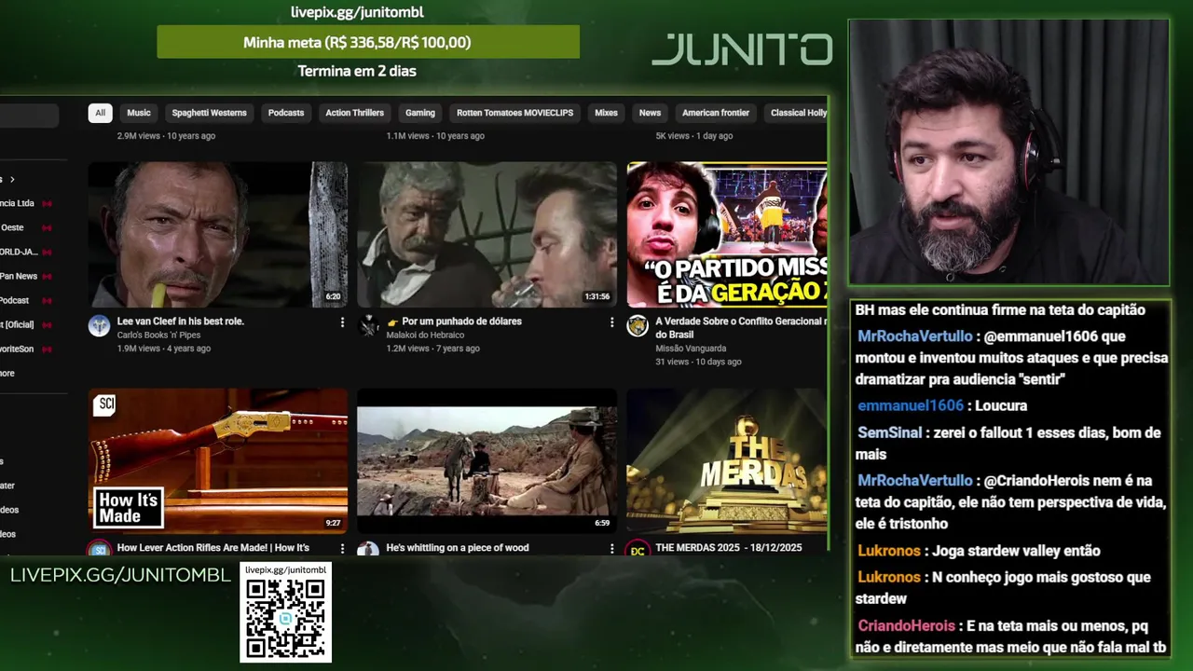Click live indicator next to Podcast subscription

click(x=47, y=301)
